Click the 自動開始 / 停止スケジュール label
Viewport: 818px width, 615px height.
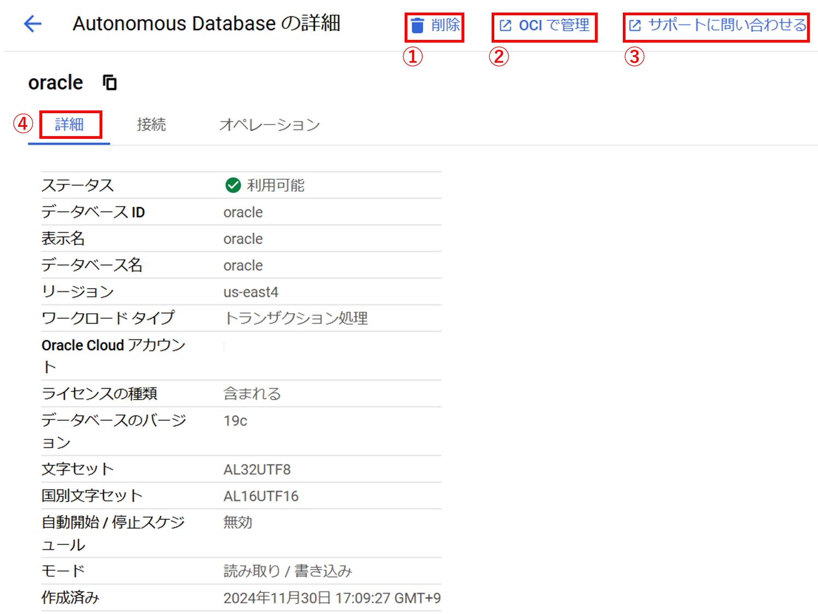pos(113,533)
